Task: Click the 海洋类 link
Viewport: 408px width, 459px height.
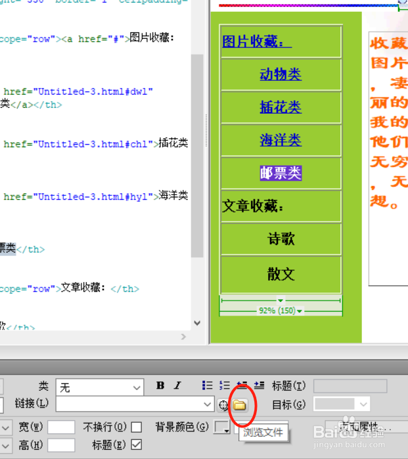Action: [x=281, y=140]
